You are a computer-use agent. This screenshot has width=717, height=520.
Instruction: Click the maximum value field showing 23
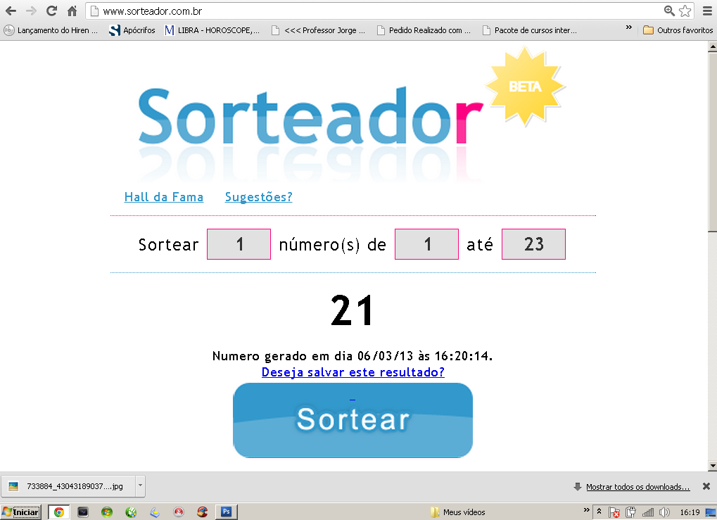[x=533, y=244]
